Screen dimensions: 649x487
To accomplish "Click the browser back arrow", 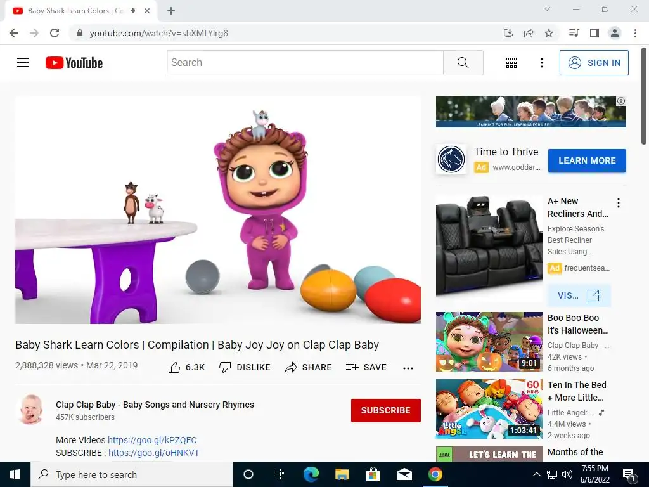I will tap(14, 33).
